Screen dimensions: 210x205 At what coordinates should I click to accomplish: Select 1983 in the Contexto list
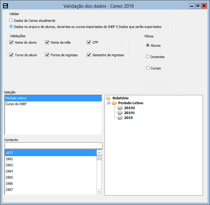[x=51, y=165]
